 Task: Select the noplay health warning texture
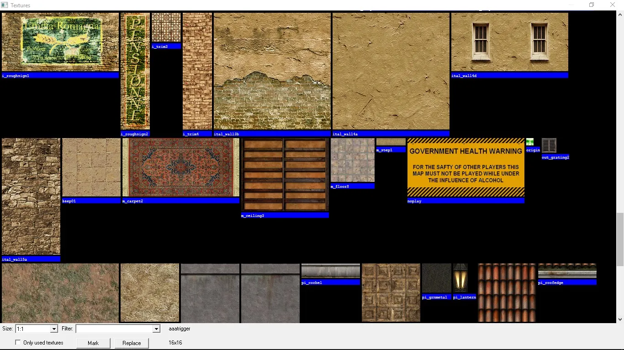[465, 167]
